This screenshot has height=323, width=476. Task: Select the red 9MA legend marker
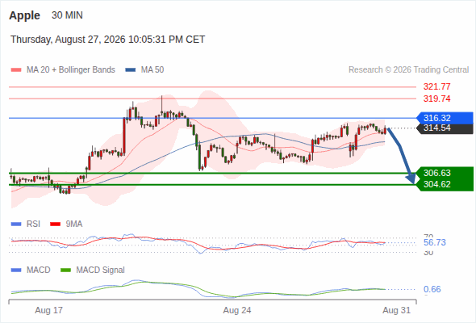55,224
